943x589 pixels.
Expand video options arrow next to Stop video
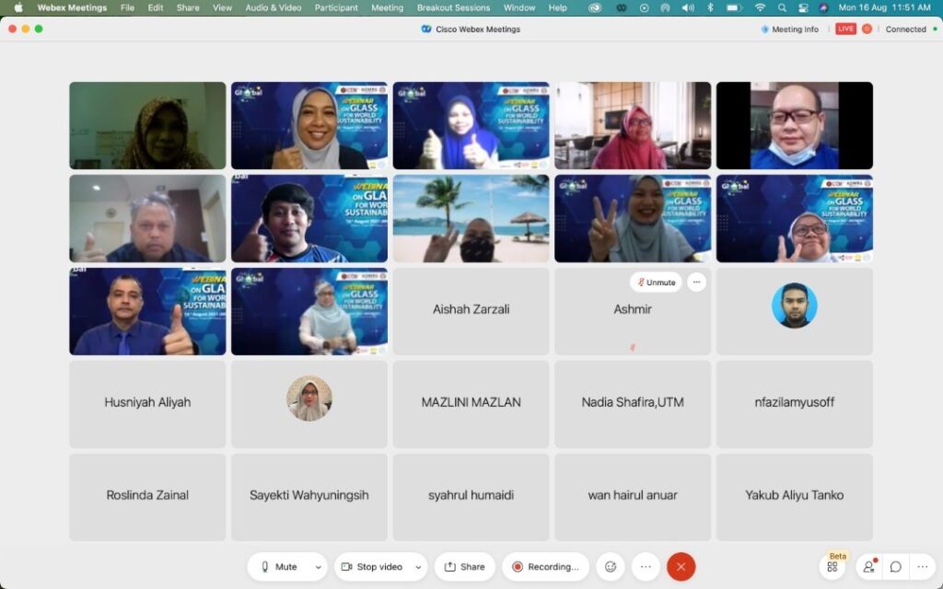[418, 567]
